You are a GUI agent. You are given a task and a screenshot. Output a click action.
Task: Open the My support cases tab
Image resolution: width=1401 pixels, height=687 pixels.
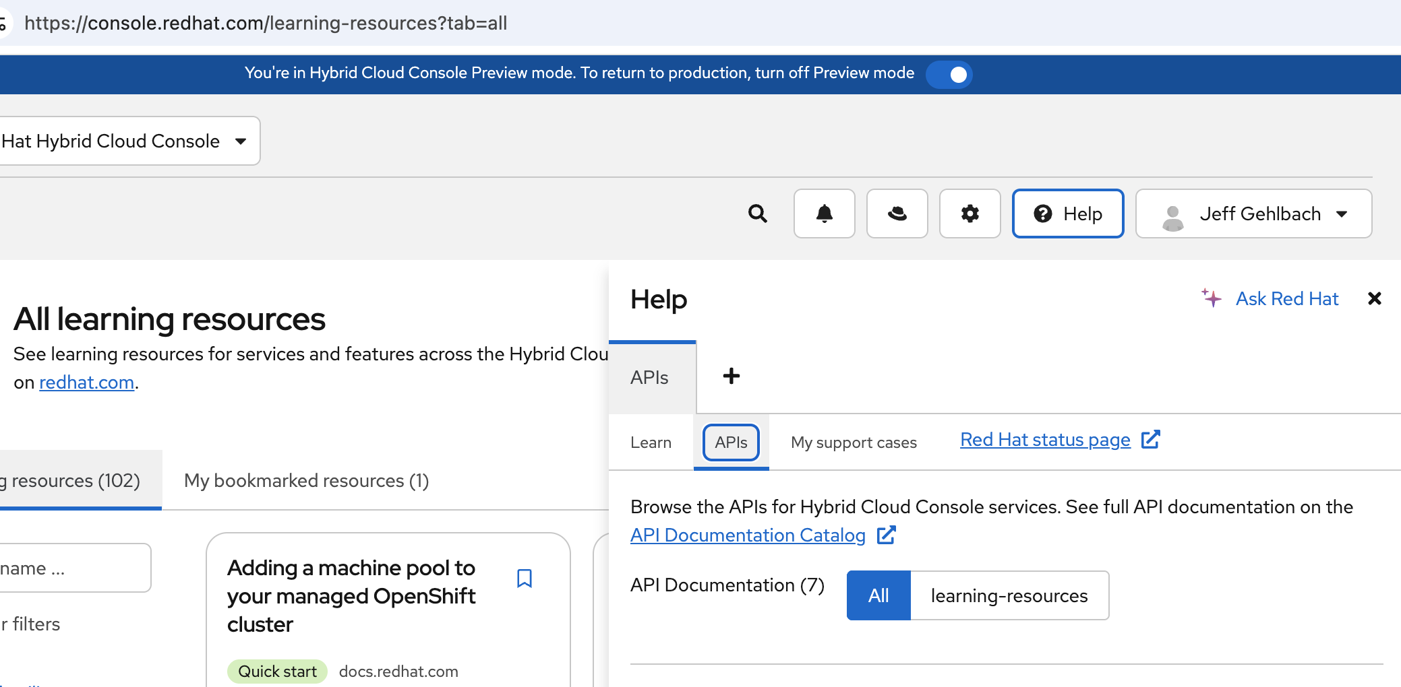coord(854,443)
